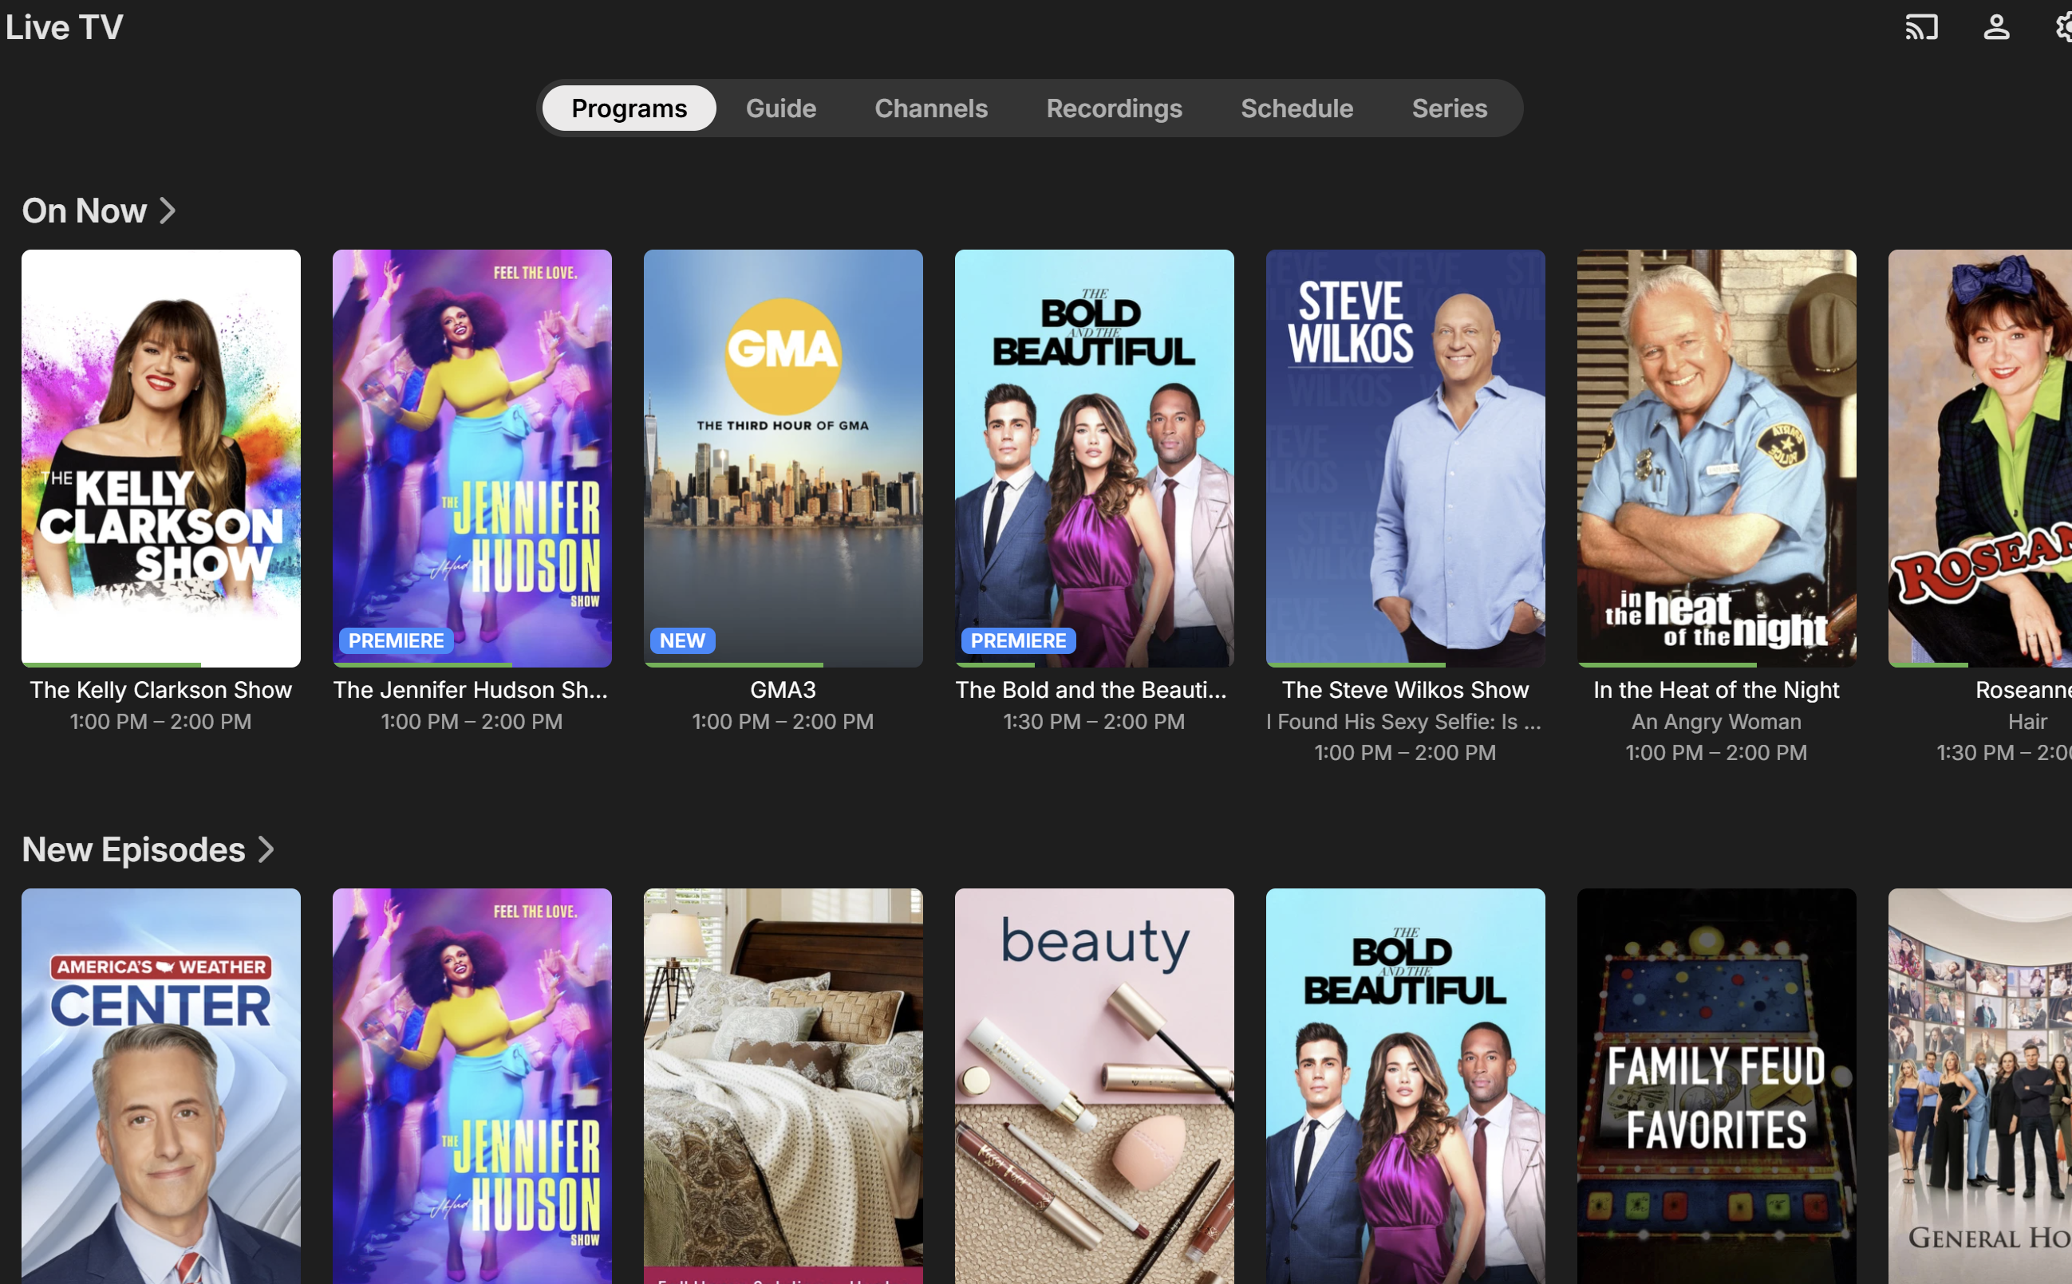Select the Programs tab
The height and width of the screenshot is (1284, 2072).
(629, 108)
